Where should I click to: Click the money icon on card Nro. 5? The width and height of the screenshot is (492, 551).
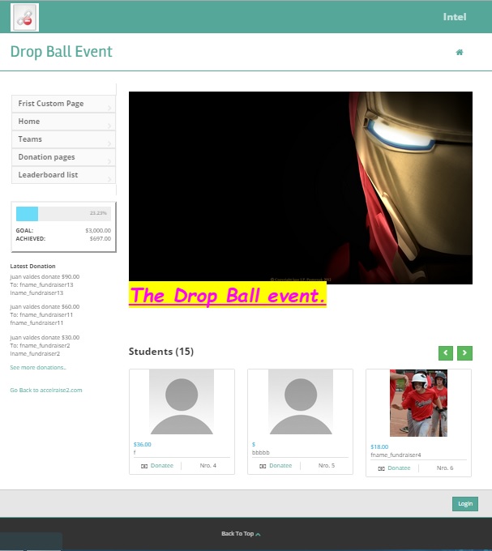(263, 466)
